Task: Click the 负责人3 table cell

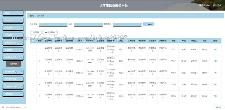Action: 79,73
